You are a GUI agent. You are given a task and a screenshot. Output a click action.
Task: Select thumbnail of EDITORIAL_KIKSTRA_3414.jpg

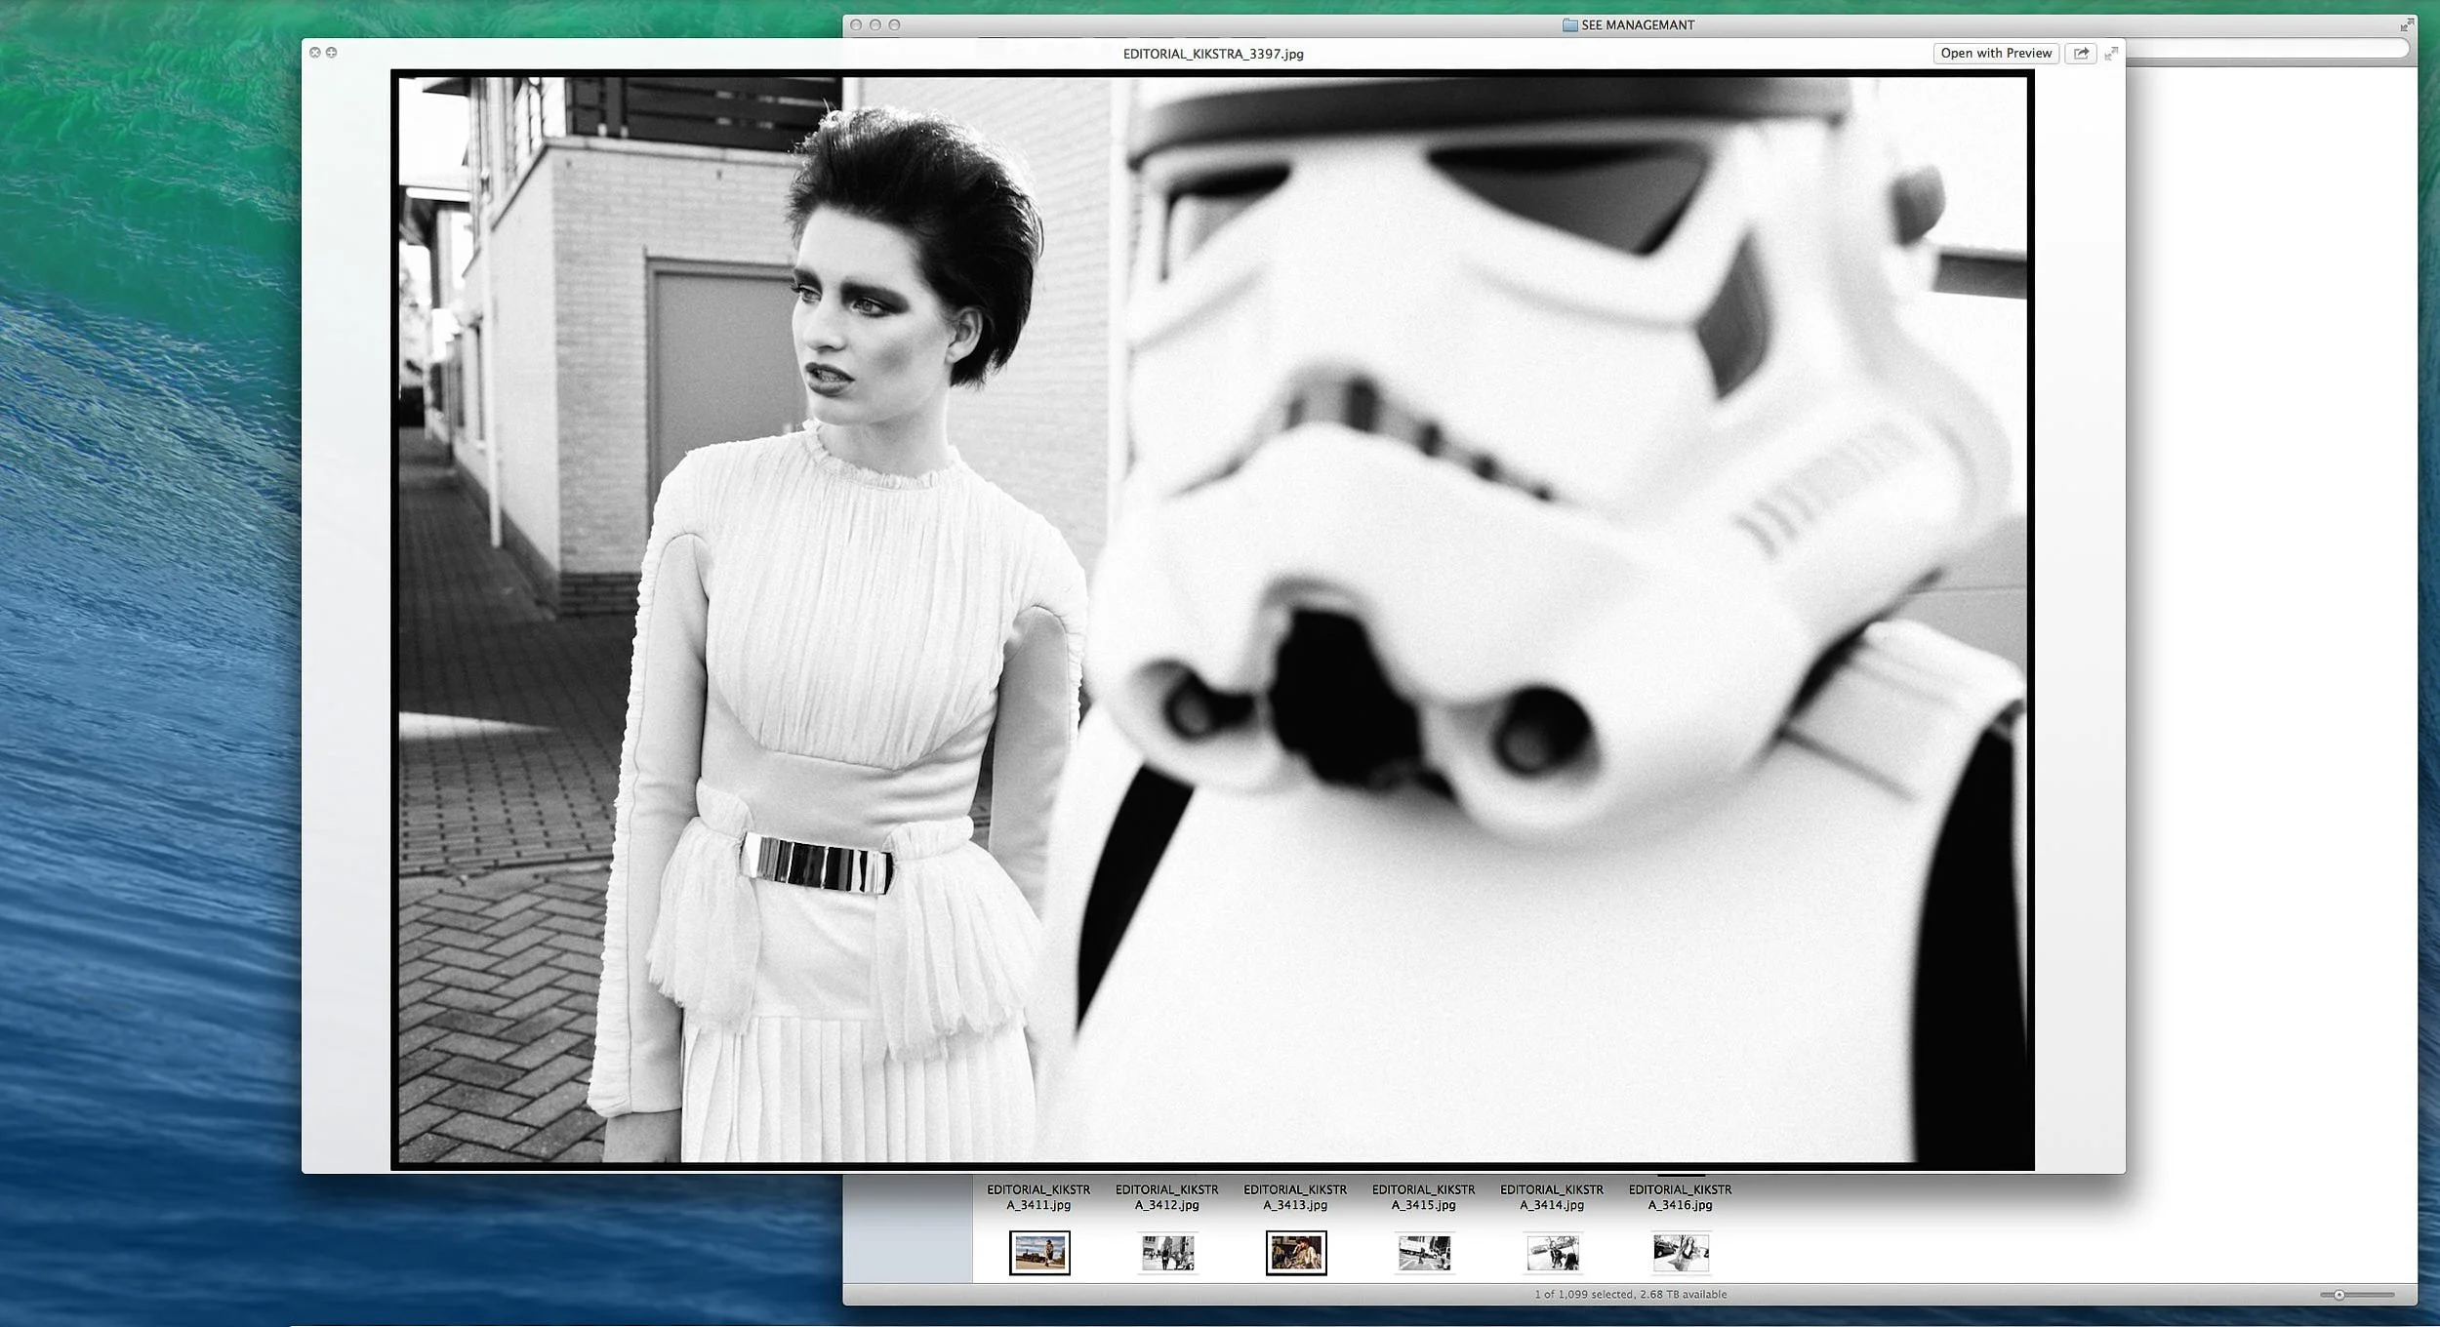pyautogui.click(x=1552, y=1253)
